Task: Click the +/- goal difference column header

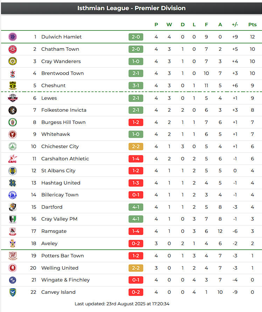Action: click(235, 25)
